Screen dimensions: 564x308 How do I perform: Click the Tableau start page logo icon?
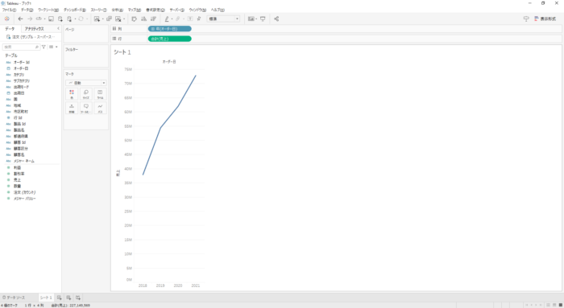[x=6, y=18]
